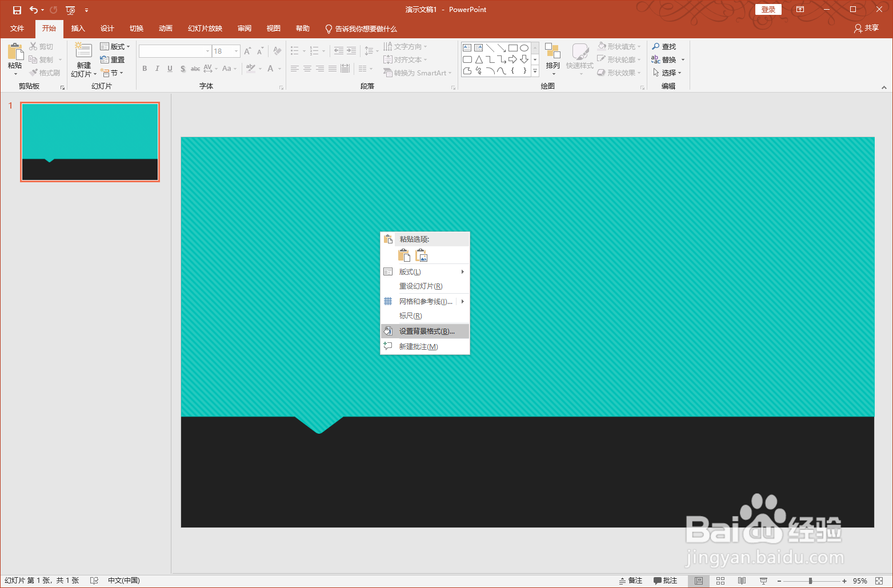This screenshot has height=588, width=893.
Task: Toggle center text alignment
Action: tap(307, 69)
